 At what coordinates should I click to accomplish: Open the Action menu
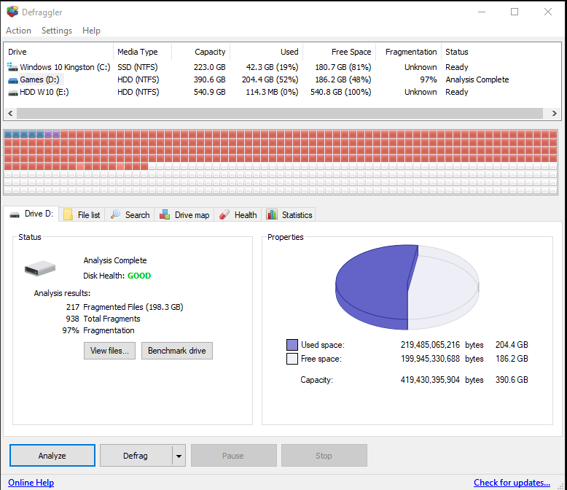18,31
